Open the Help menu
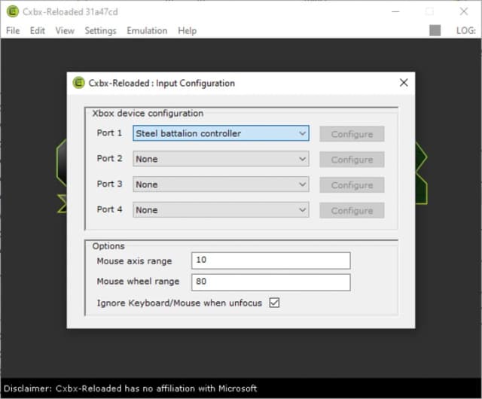Image resolution: width=482 pixels, height=399 pixels. 188,31
